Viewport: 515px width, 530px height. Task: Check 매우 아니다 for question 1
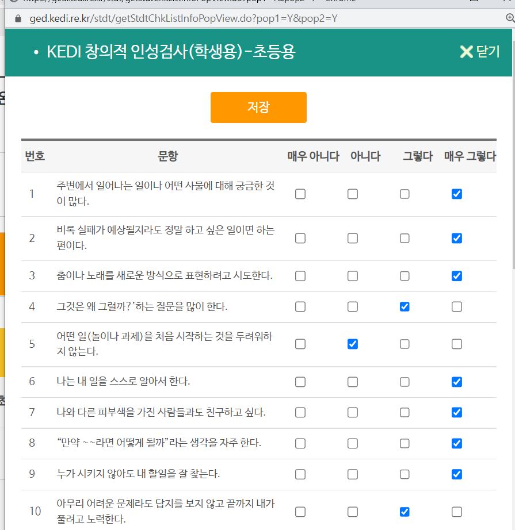pos(300,194)
